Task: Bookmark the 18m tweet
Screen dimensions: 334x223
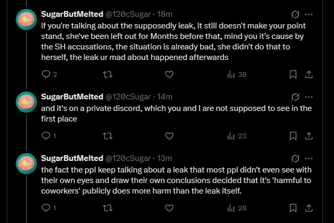Action: click(x=293, y=74)
